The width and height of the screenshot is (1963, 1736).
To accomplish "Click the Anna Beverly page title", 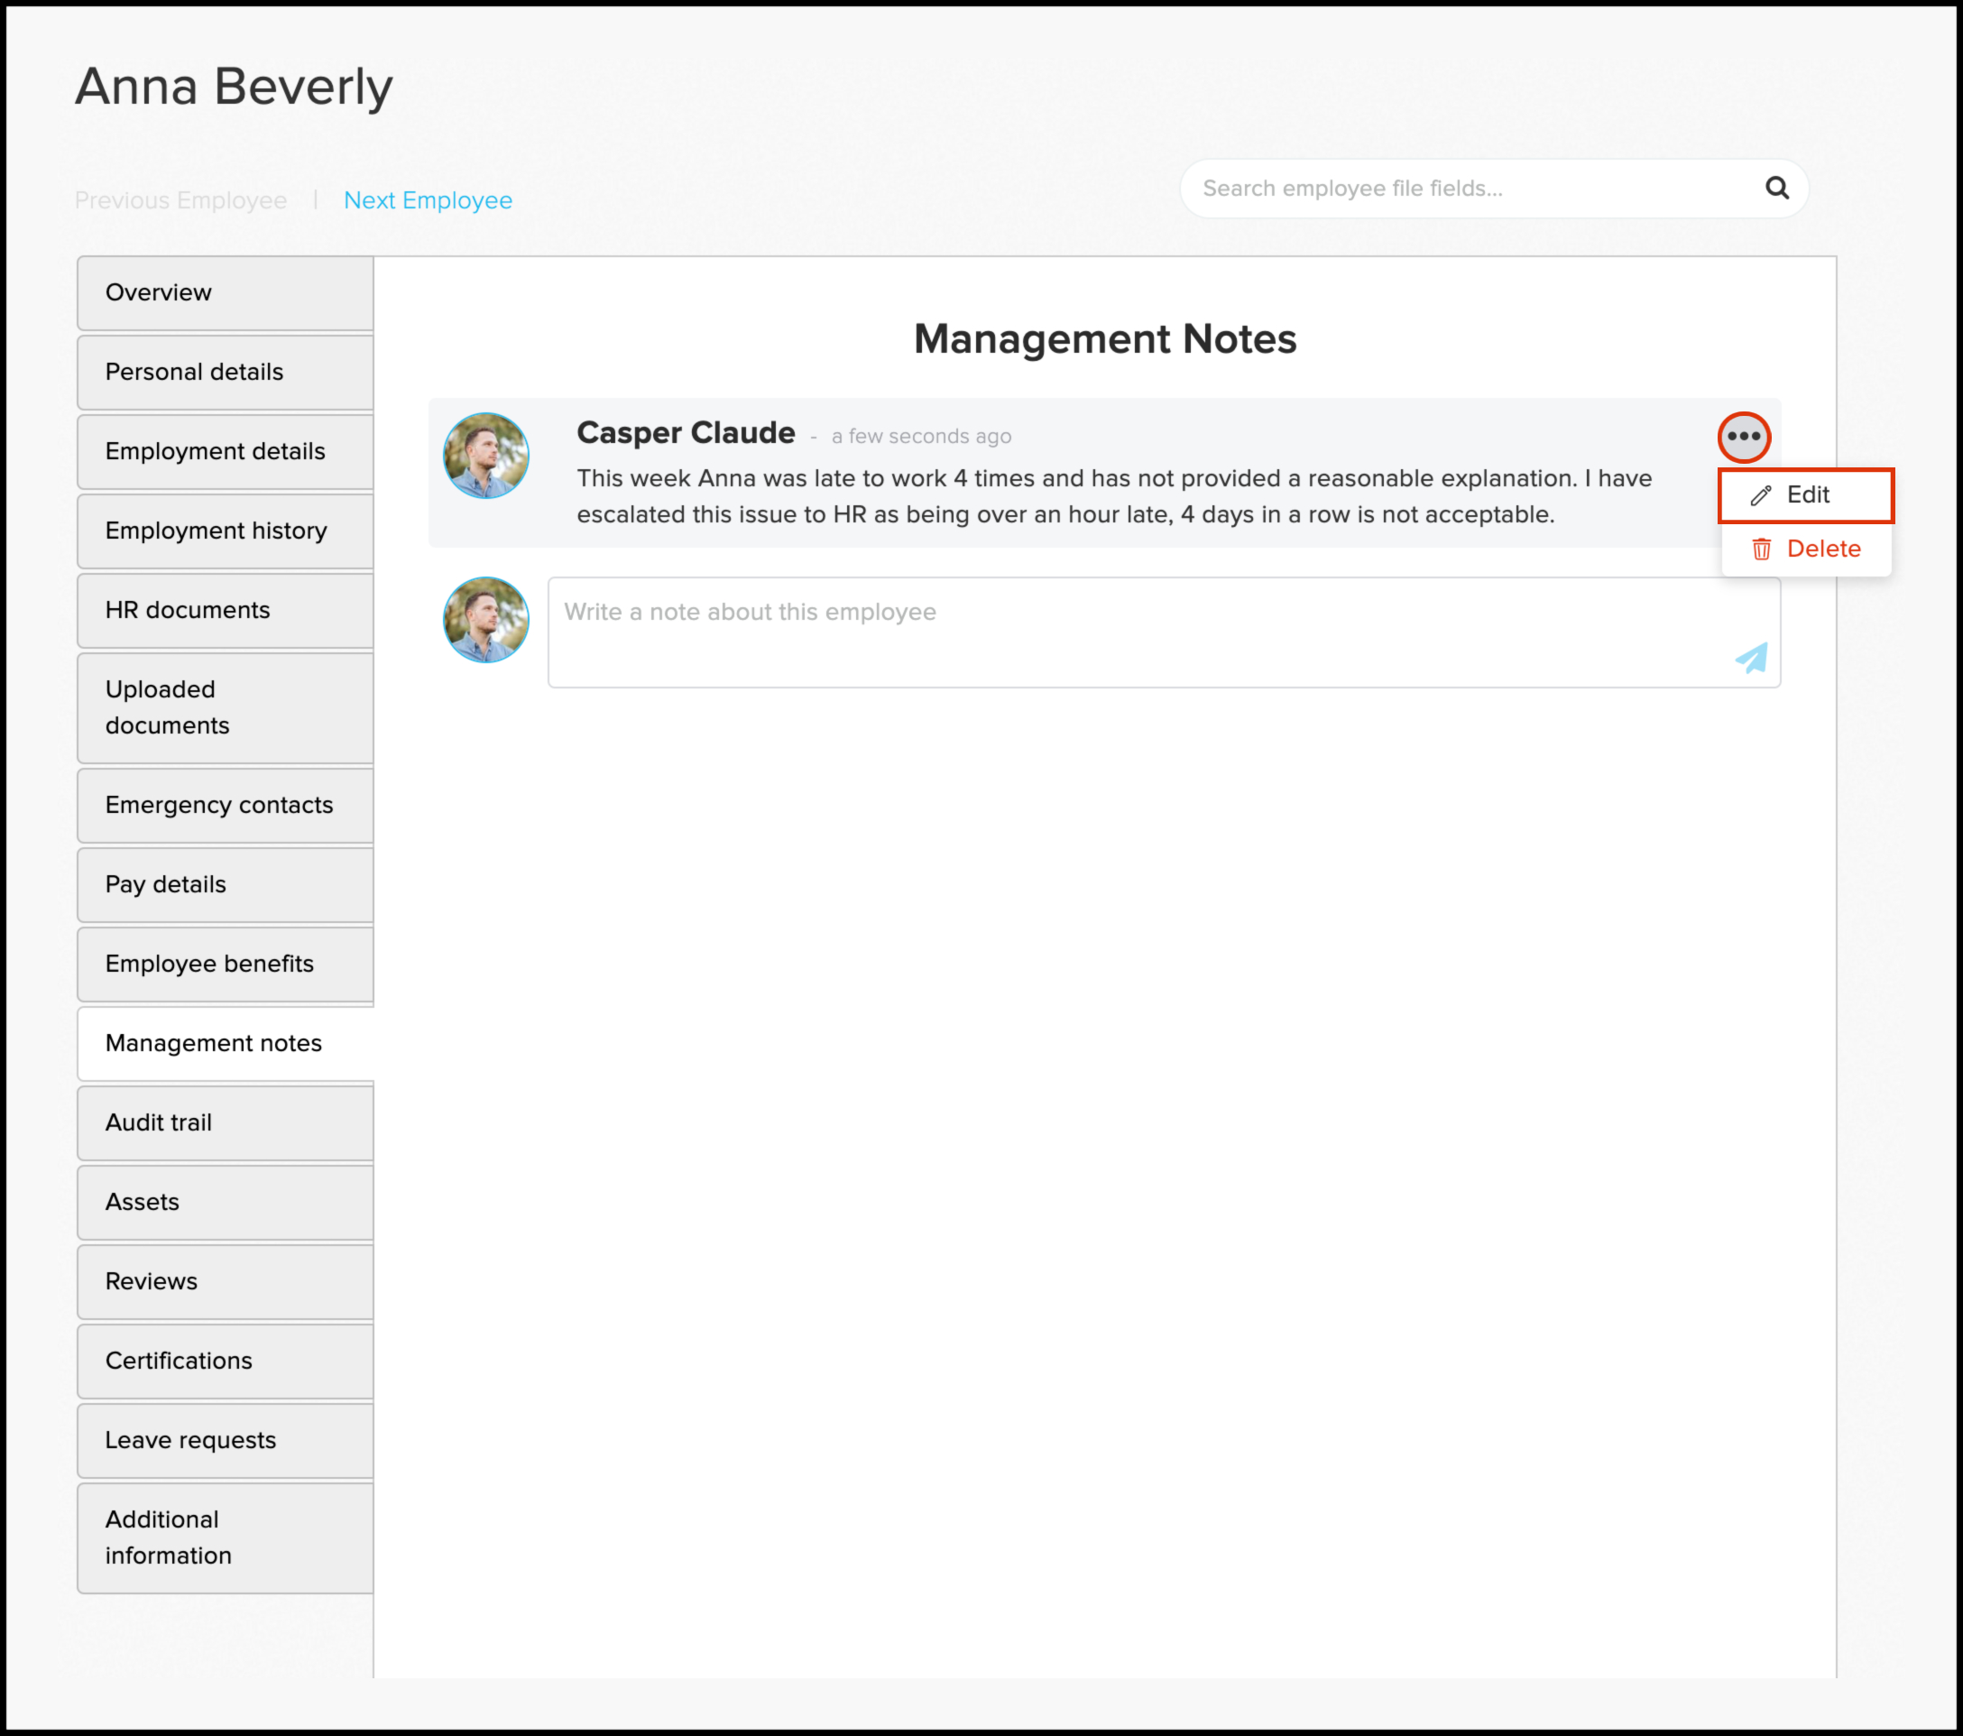I will point(235,87).
